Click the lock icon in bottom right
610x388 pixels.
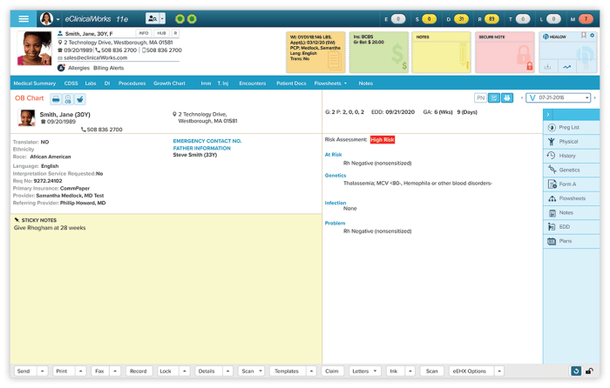590,371
